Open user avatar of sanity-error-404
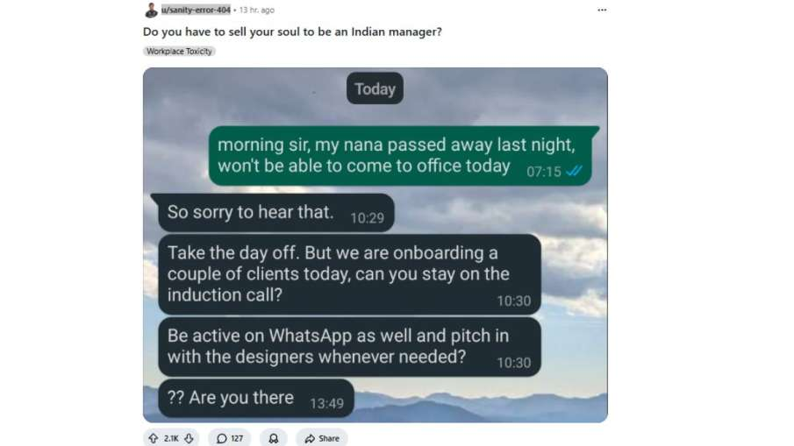Viewport: 794px width, 446px height. (x=150, y=10)
